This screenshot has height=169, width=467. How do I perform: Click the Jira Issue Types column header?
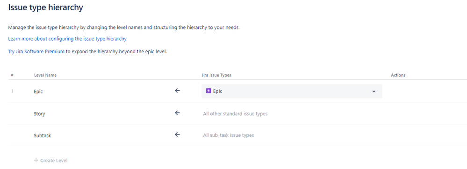(x=216, y=75)
